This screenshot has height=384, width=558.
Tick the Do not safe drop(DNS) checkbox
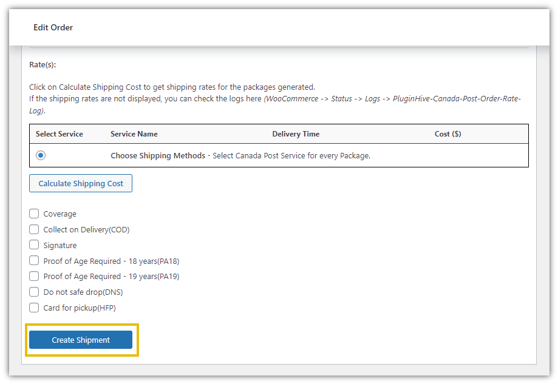coord(34,292)
